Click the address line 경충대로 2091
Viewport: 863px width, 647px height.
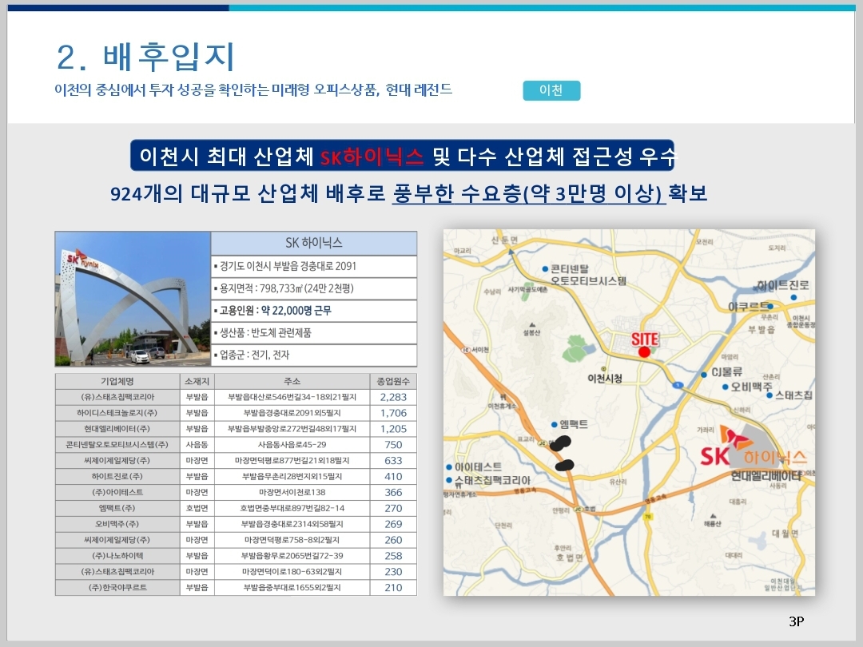(314, 266)
